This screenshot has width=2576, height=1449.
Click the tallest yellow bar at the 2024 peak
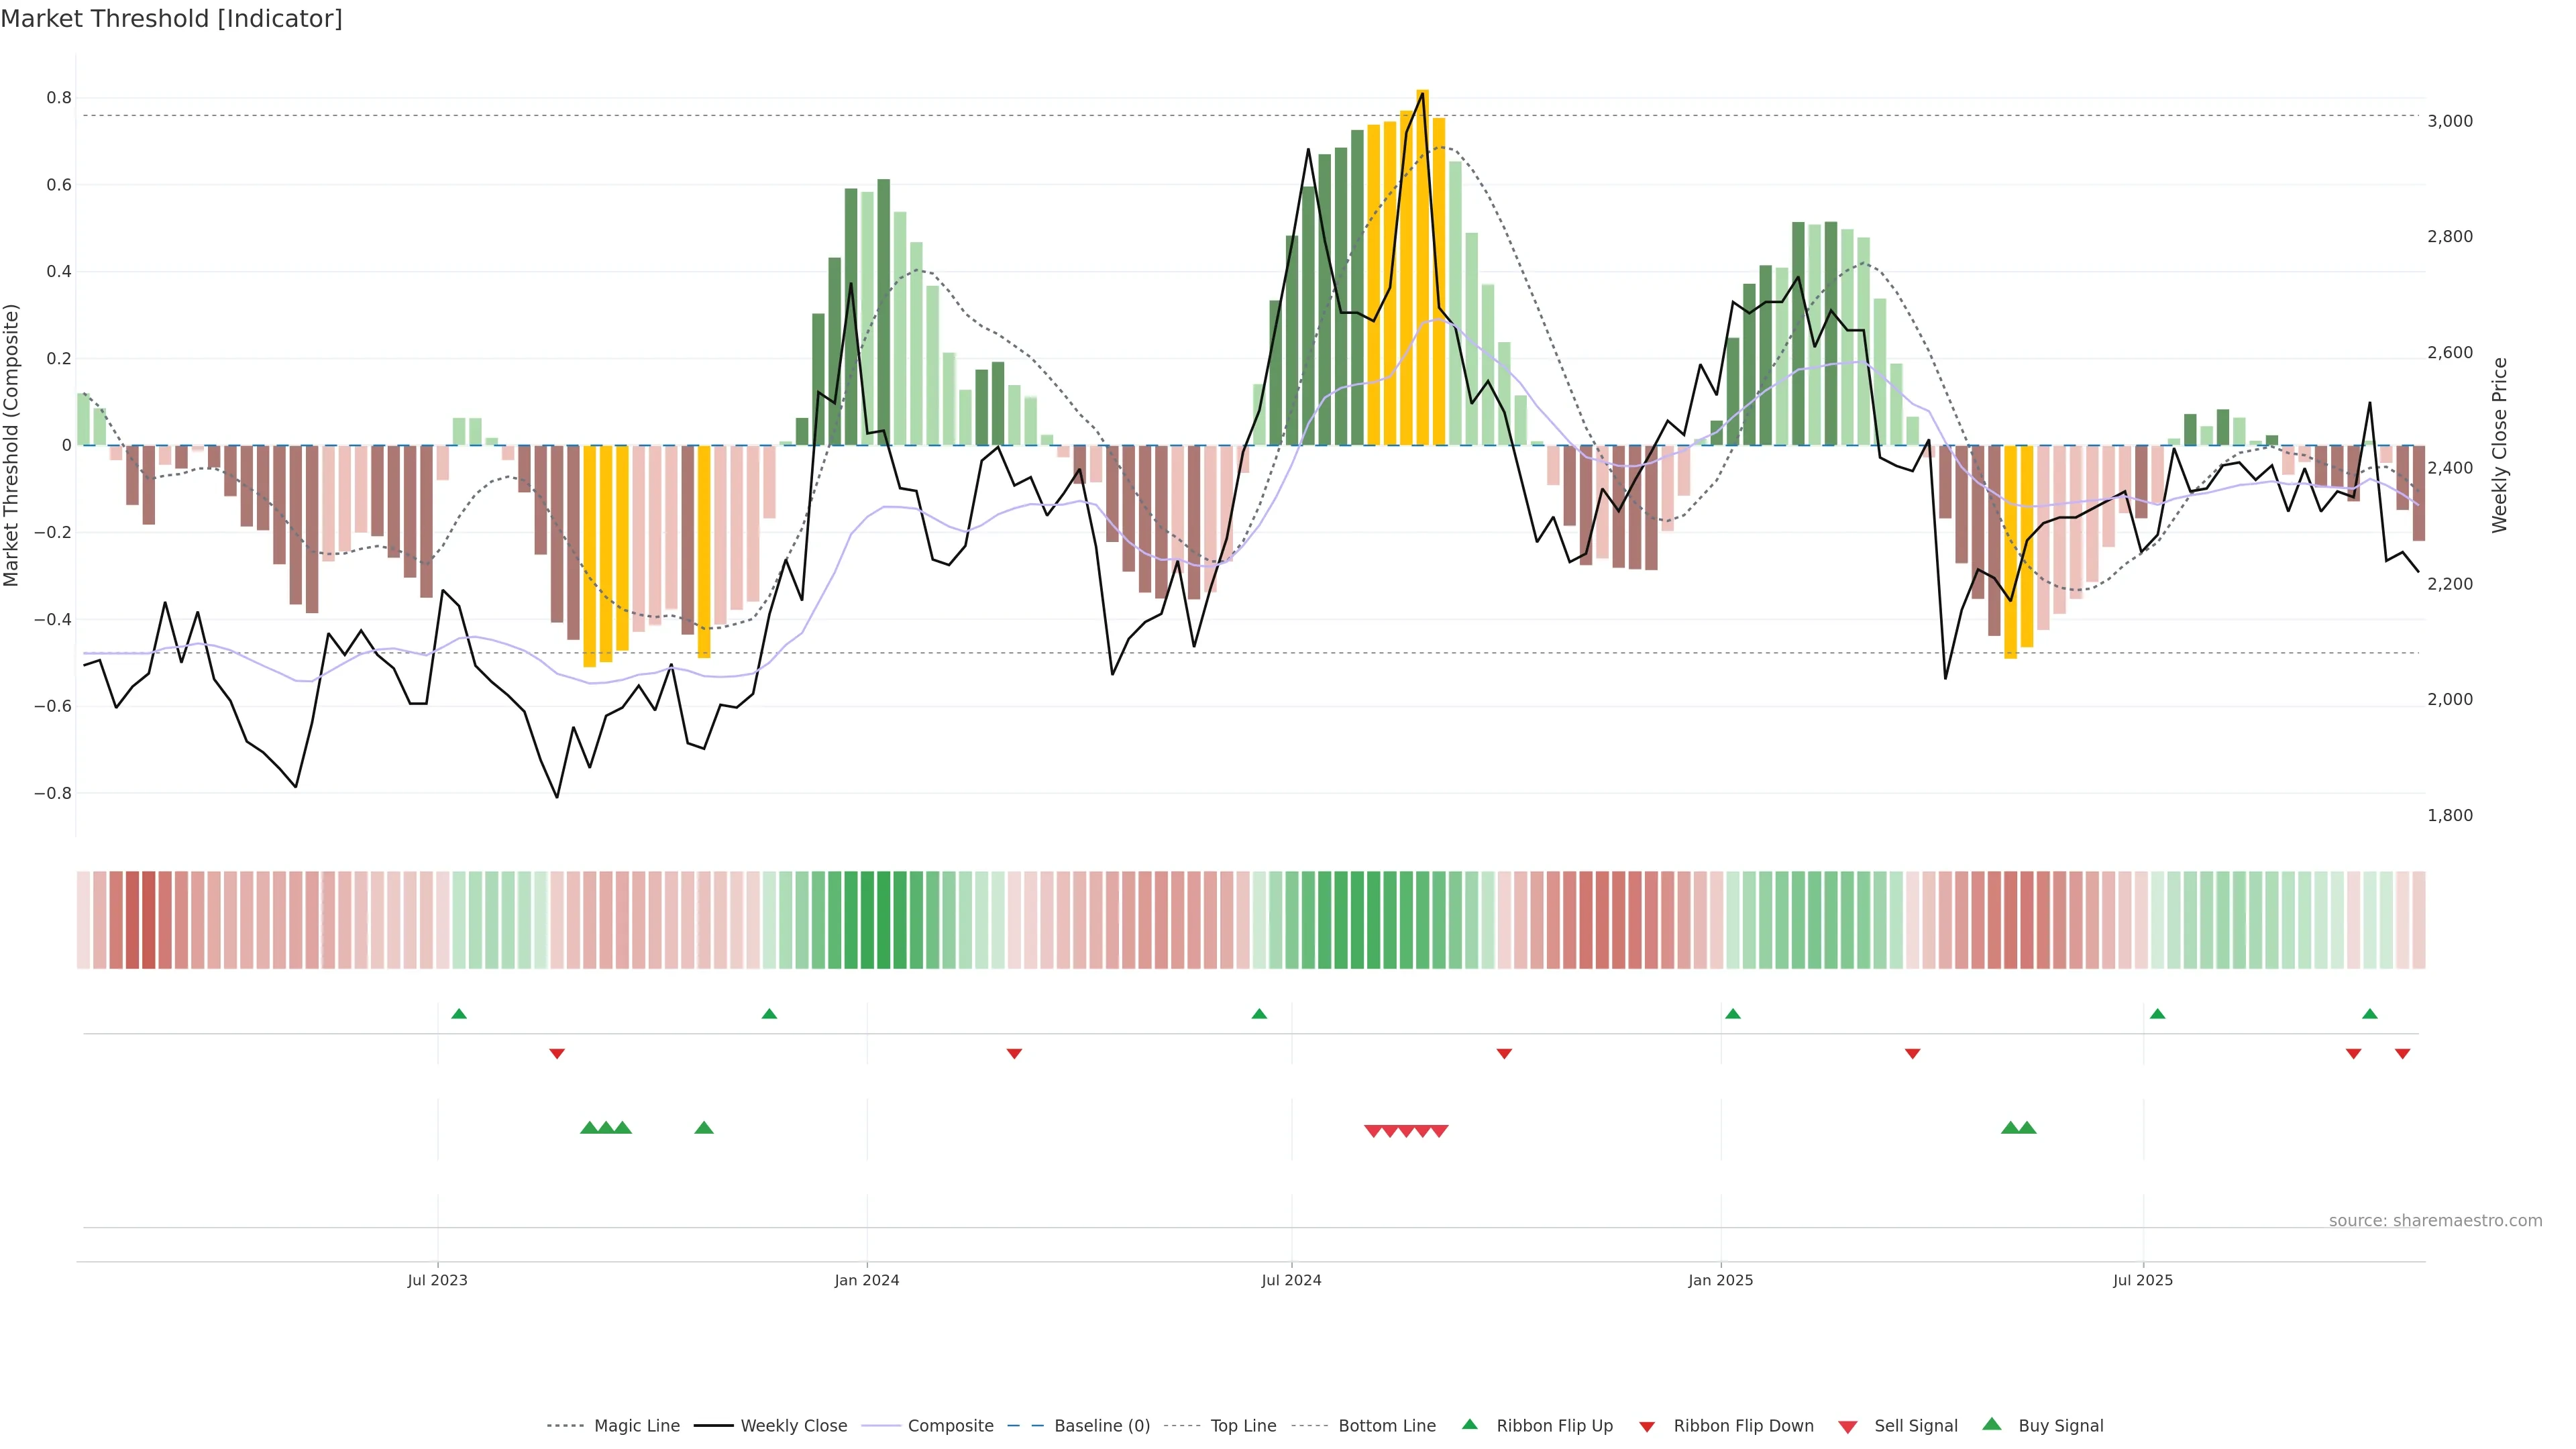click(x=1422, y=267)
